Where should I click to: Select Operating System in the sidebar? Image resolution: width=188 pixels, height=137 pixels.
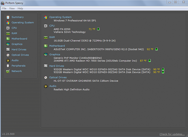click(x=23, y=22)
